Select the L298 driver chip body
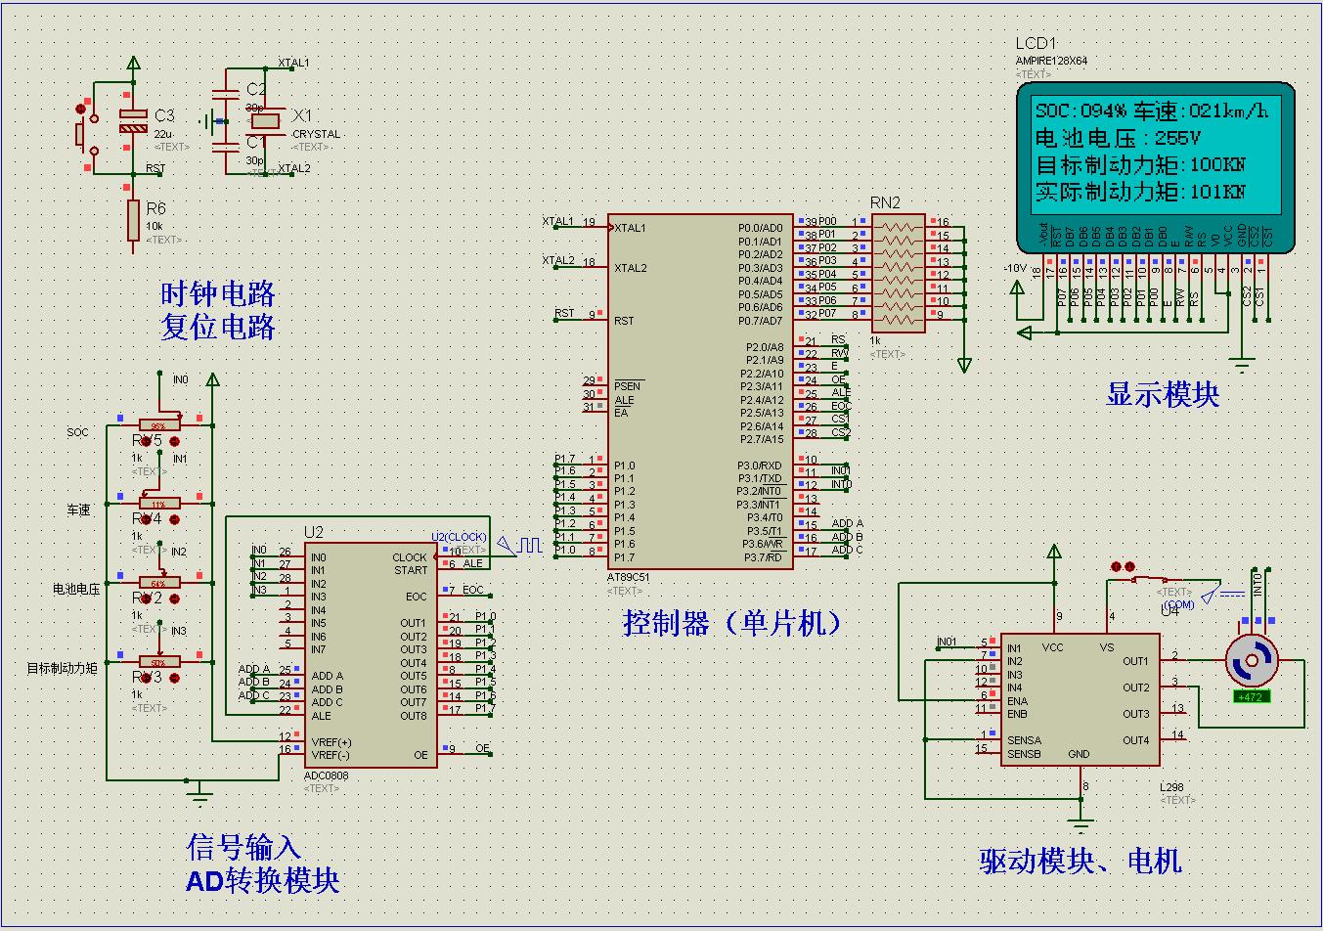The height and width of the screenshot is (931, 1323). click(1080, 699)
